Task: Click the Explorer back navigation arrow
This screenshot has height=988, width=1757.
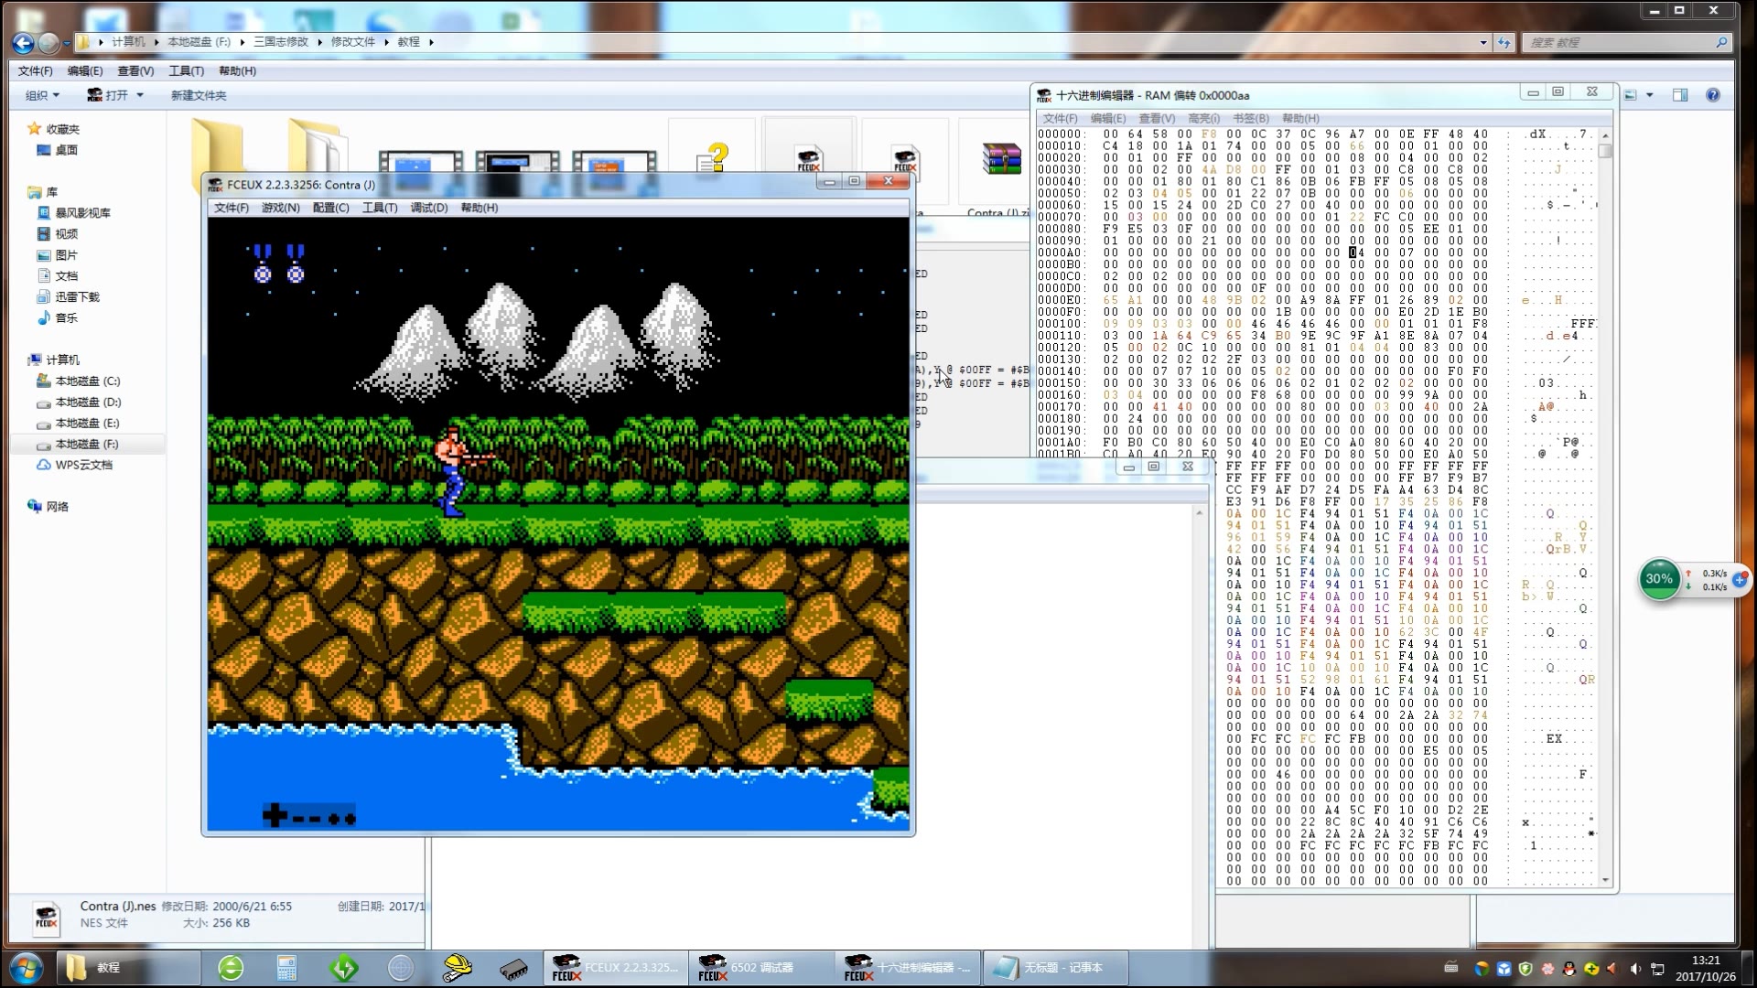Action: [24, 42]
